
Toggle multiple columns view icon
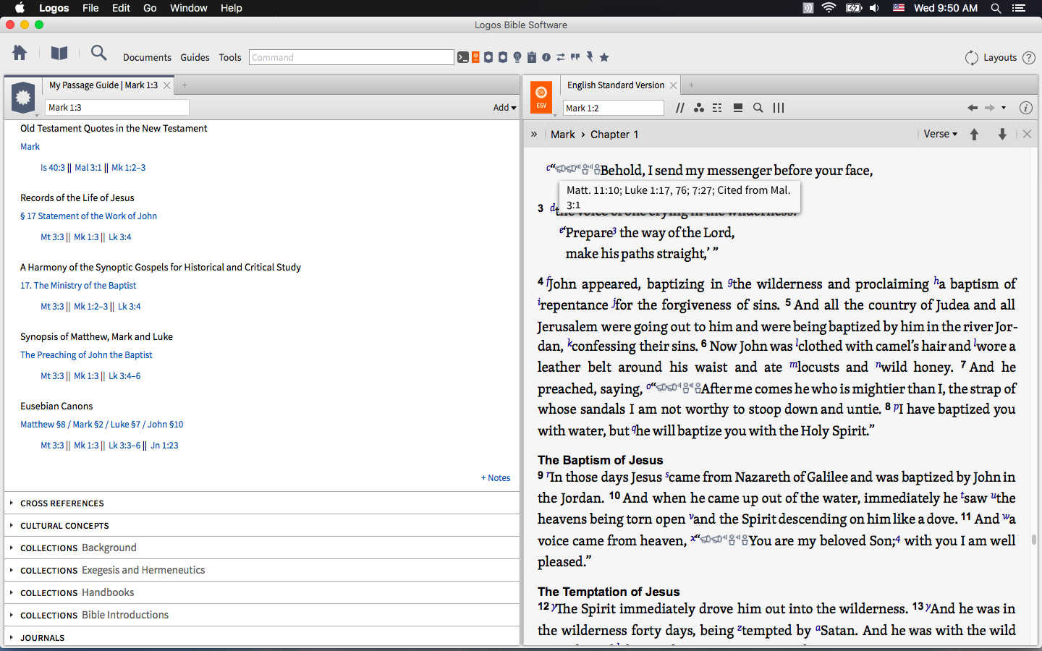[x=779, y=108]
